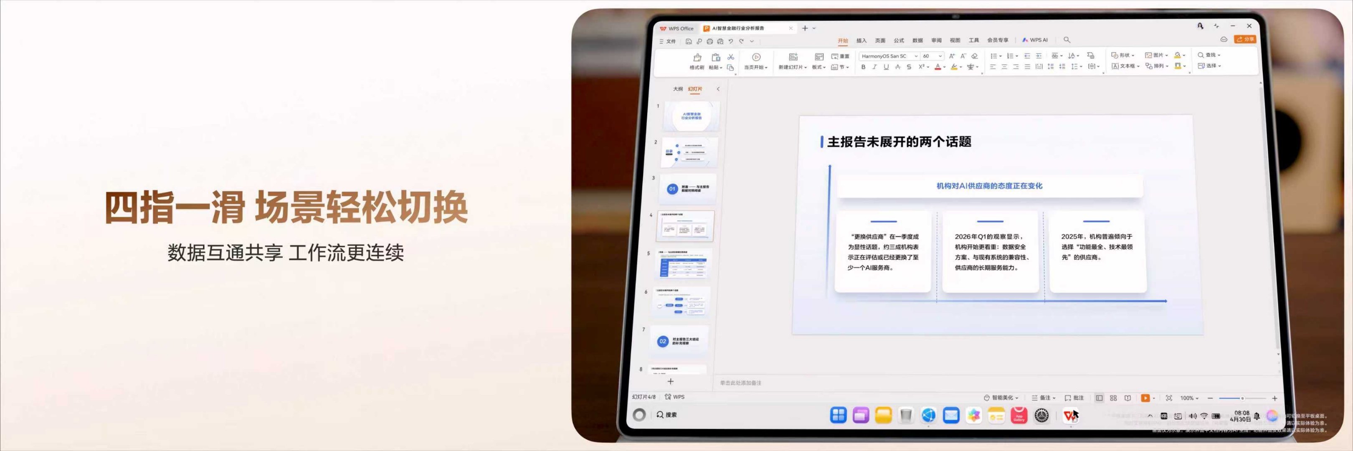This screenshot has height=451, width=1353.
Task: Click the 搜索 search in the taskbar
Action: pyautogui.click(x=666, y=415)
